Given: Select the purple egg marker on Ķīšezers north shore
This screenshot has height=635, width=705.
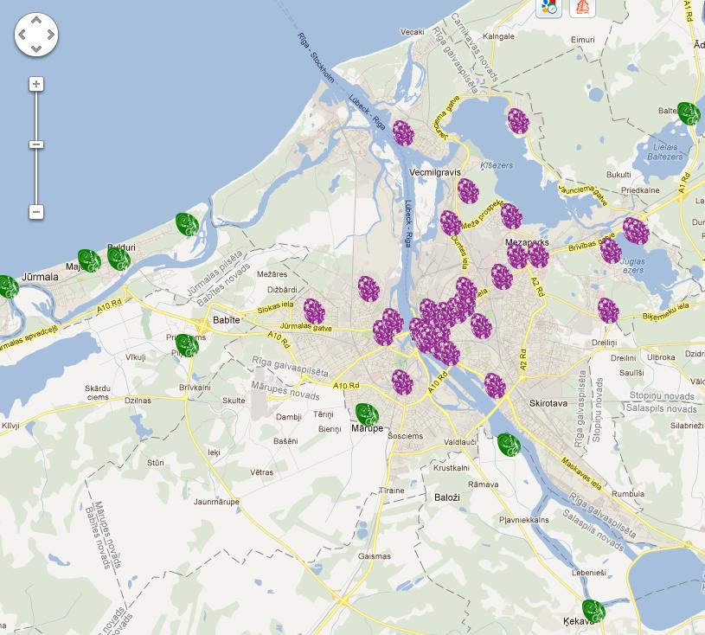Looking at the screenshot, I should click(518, 121).
